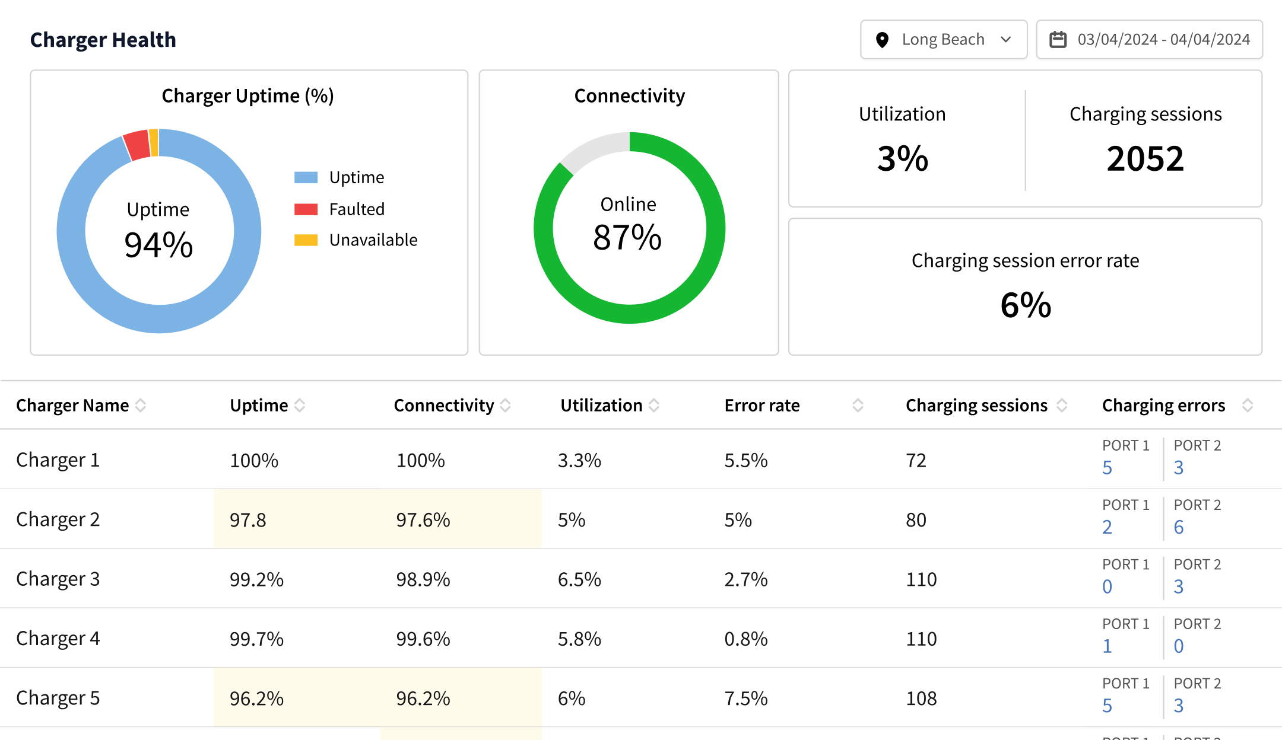Expand the dropdown chevron beside Long Beach

(1005, 40)
